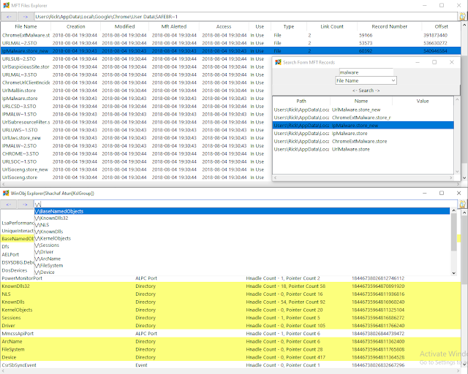This screenshot has height=374, width=468.
Task: Select the DosDevices entry in WinObj
Action: tap(18, 270)
